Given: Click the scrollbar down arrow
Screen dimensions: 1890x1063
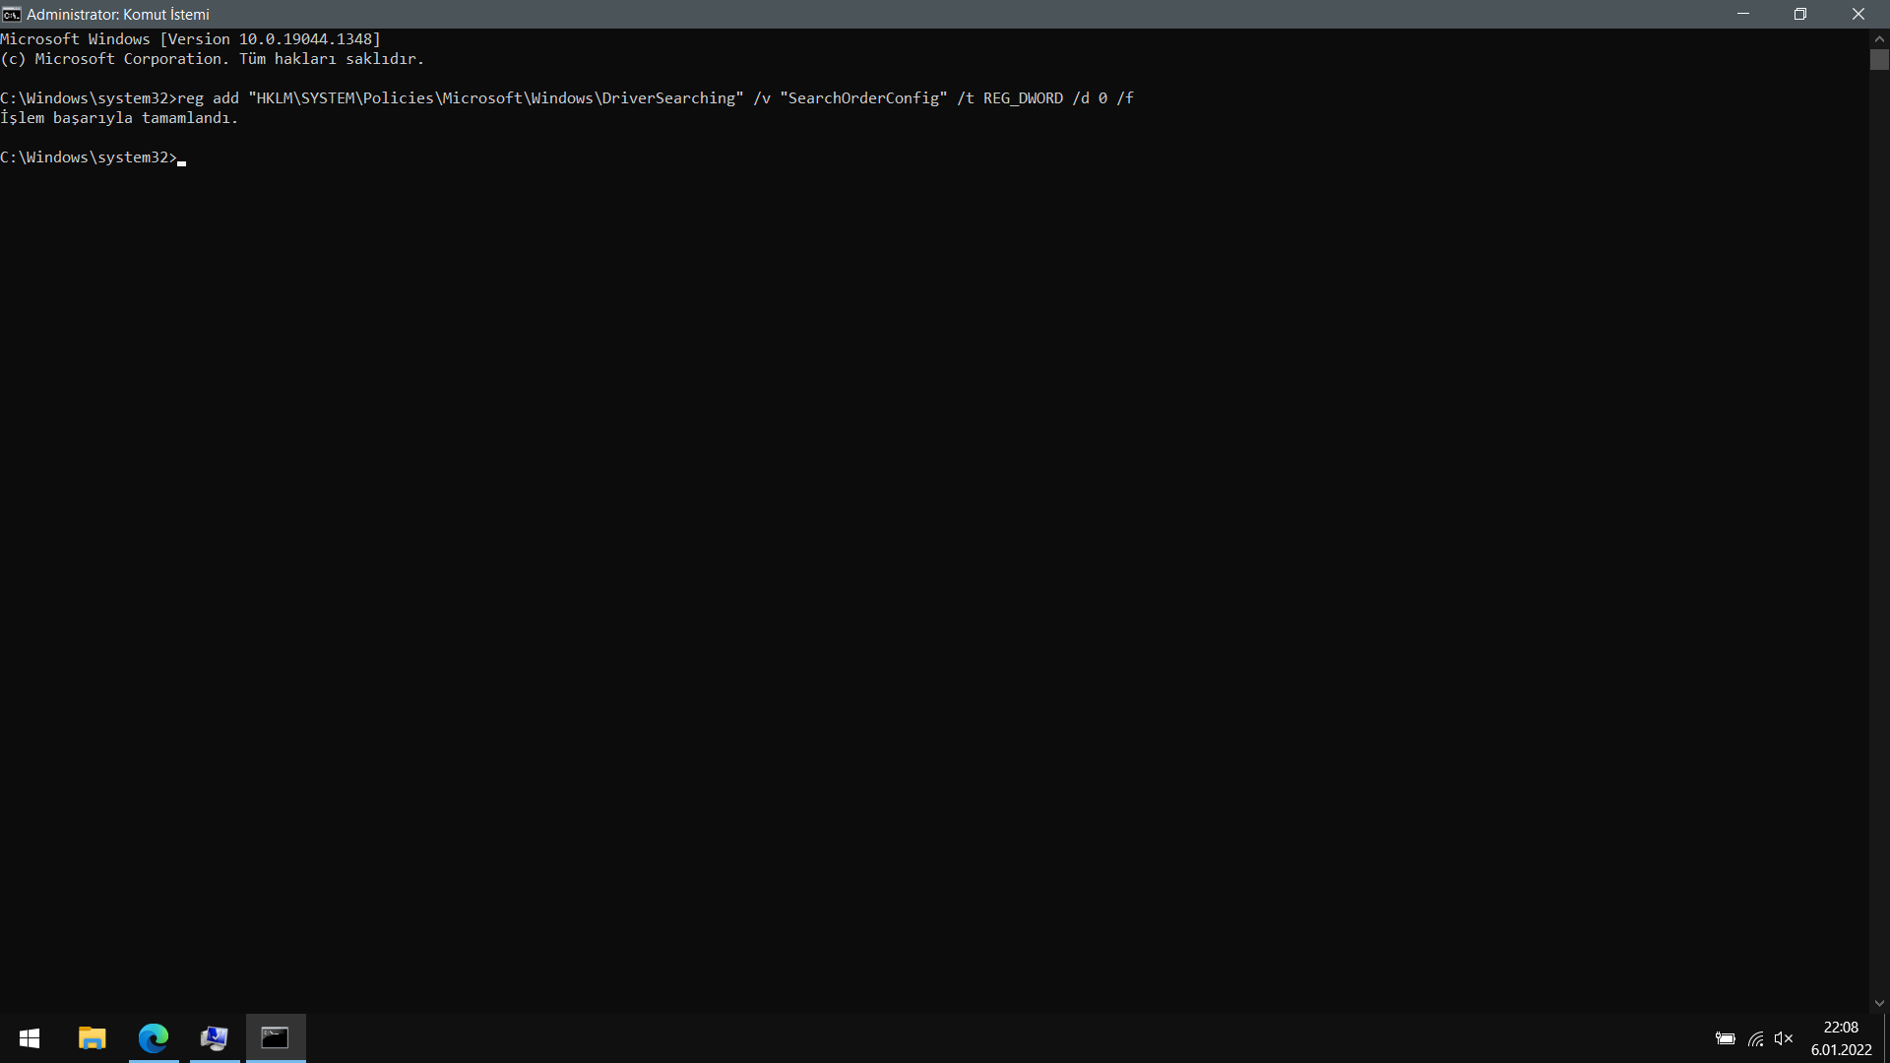Looking at the screenshot, I should [x=1879, y=1004].
